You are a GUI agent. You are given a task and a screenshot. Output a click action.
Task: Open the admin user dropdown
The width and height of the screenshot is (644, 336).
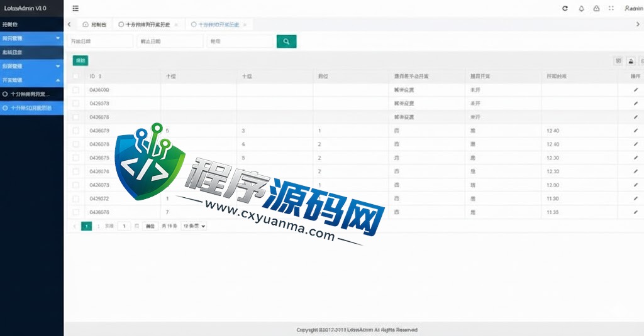(634, 8)
